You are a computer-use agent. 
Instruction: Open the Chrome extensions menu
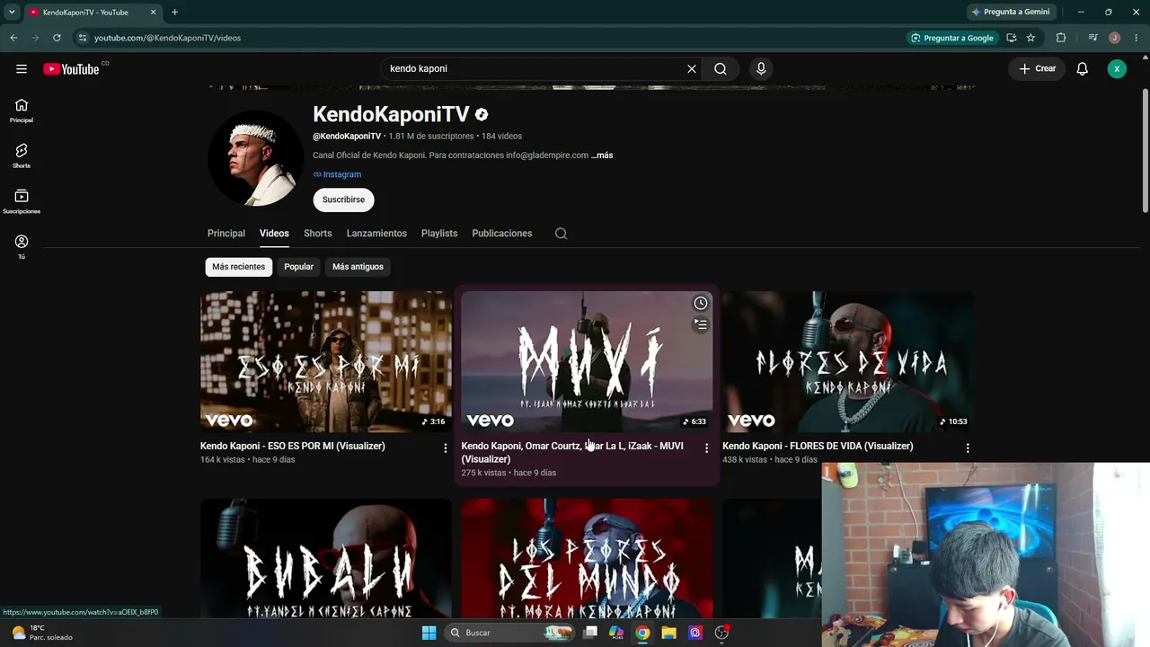click(x=1061, y=38)
